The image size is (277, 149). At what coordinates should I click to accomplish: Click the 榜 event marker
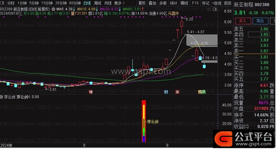pos(200,92)
